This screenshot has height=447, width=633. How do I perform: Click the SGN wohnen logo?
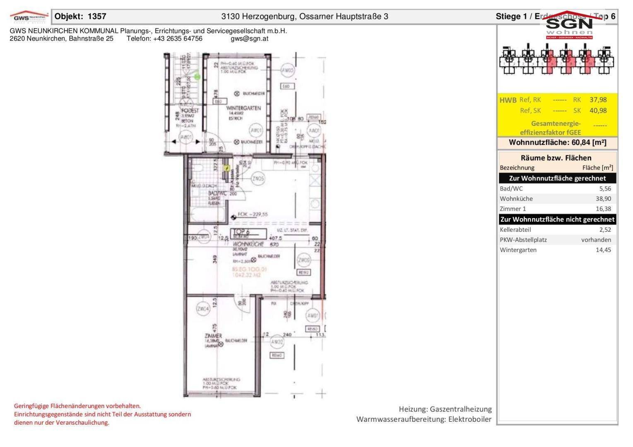(x=570, y=26)
